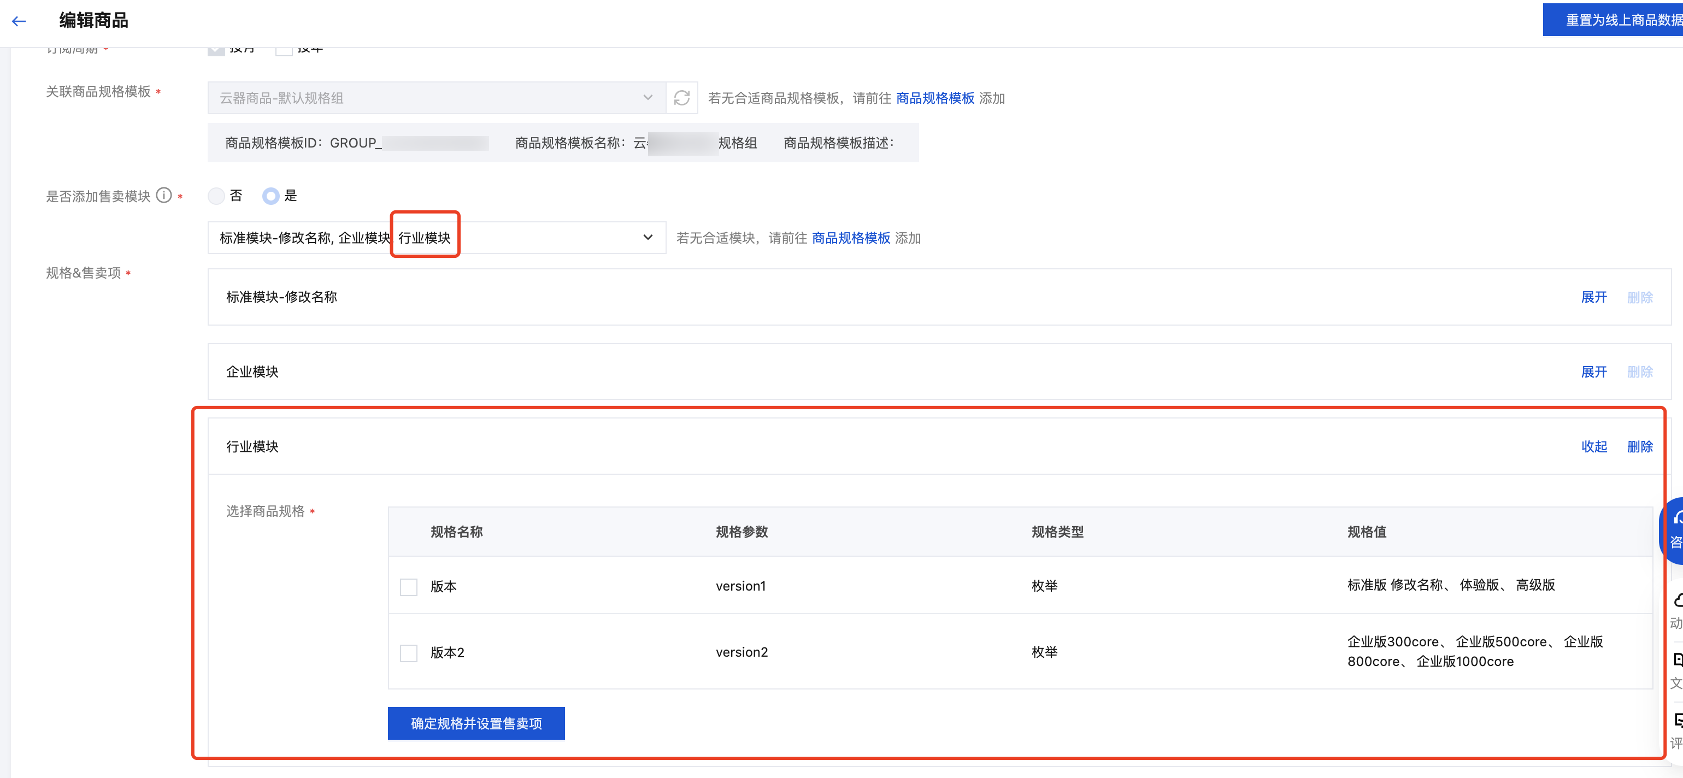The image size is (1683, 778).
Task: Delete the 行业模块 section
Action: click(1639, 447)
